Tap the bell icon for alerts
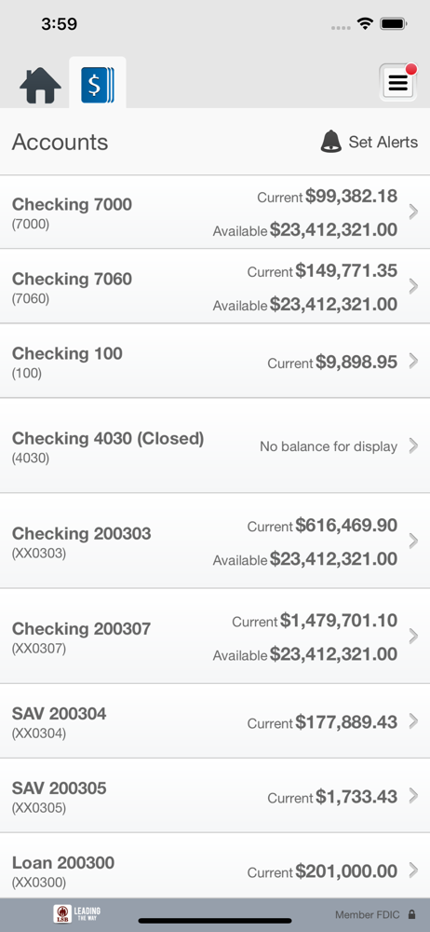 [x=330, y=142]
